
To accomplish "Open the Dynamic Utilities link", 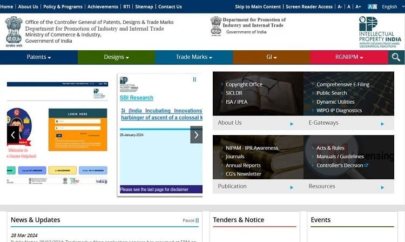I will point(335,102).
